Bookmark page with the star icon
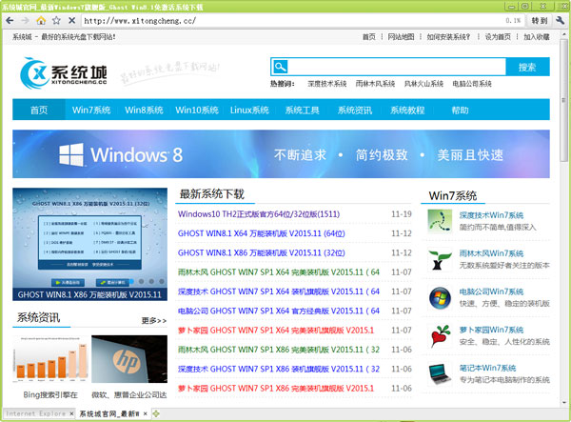 click(56, 20)
